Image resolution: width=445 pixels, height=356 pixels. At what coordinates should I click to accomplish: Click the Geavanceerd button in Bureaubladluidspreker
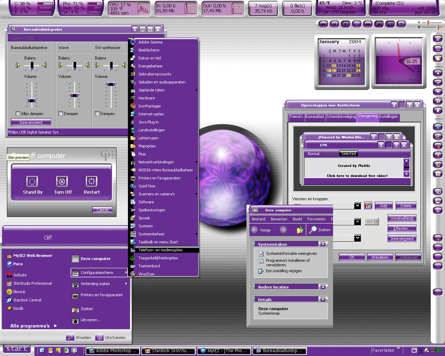pyautogui.click(x=31, y=122)
